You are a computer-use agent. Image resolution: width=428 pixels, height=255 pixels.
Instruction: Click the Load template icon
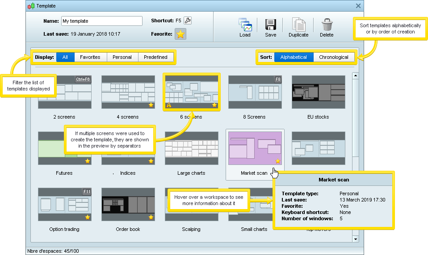(x=245, y=25)
